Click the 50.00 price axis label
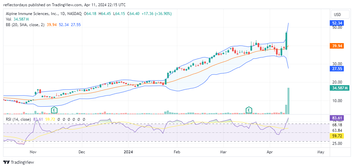 click(x=337, y=27)
